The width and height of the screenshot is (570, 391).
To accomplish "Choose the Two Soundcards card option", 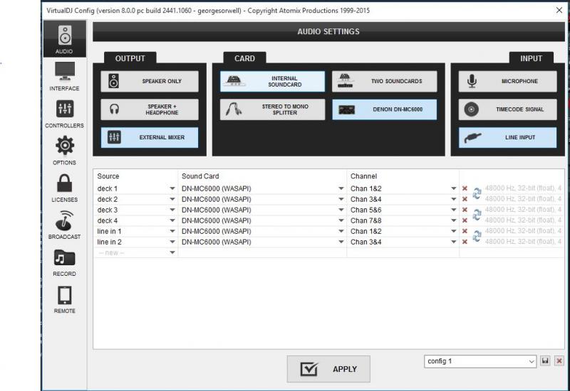I will (385, 81).
